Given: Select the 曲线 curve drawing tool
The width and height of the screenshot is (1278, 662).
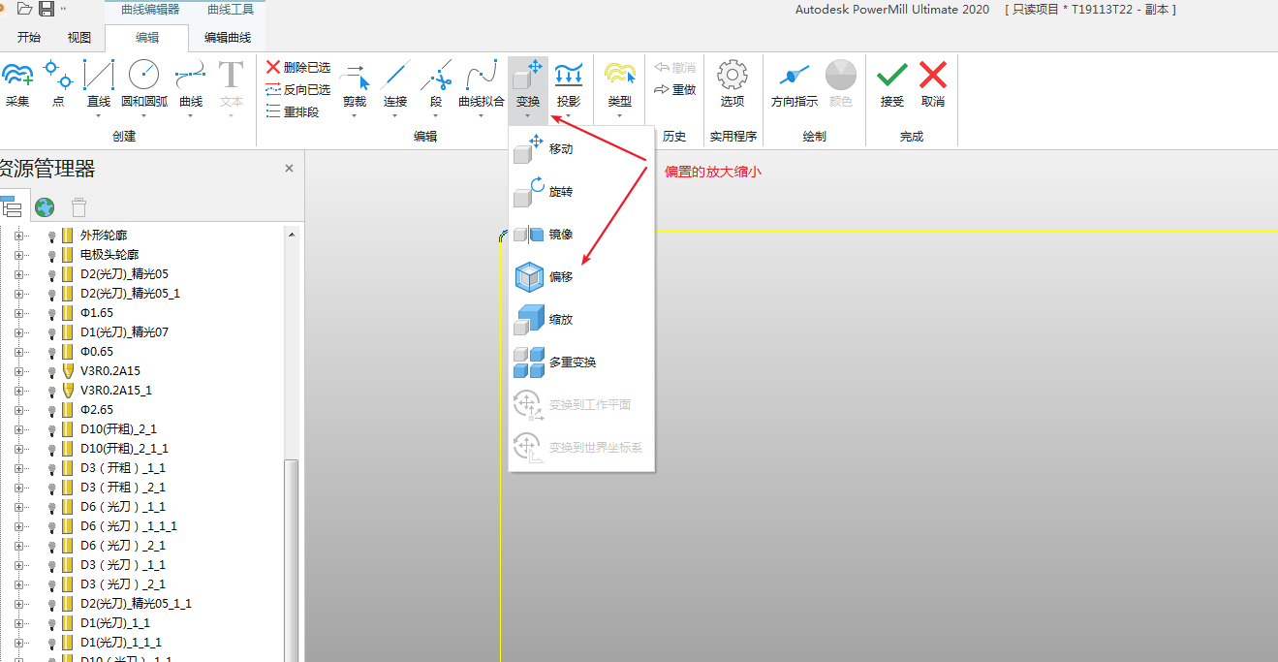Looking at the screenshot, I should pos(191,76).
